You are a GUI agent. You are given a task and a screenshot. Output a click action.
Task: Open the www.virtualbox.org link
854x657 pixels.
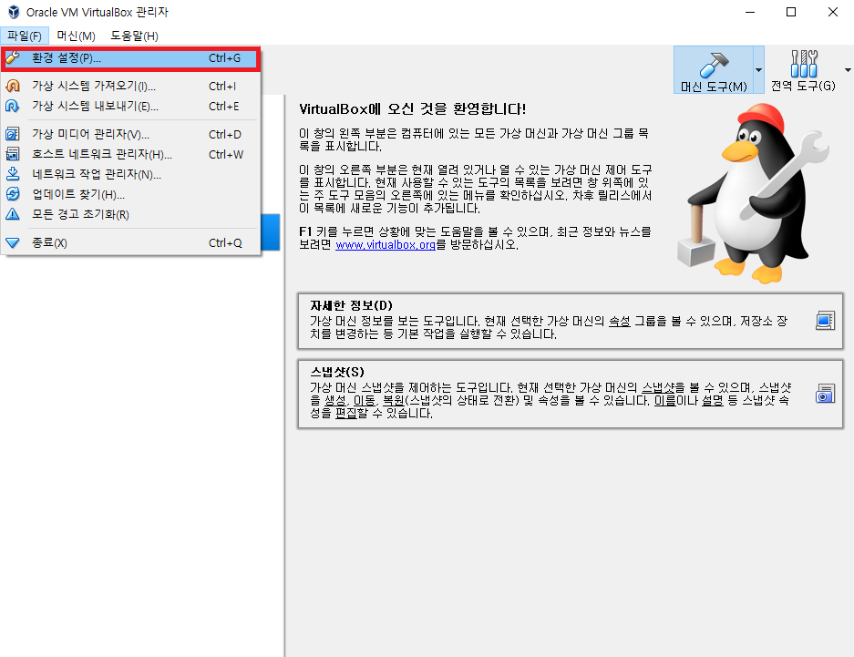386,245
